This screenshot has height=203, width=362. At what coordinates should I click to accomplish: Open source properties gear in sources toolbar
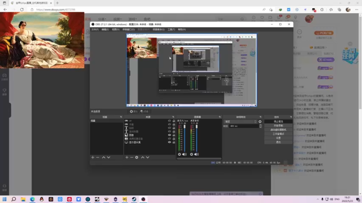click(137, 157)
